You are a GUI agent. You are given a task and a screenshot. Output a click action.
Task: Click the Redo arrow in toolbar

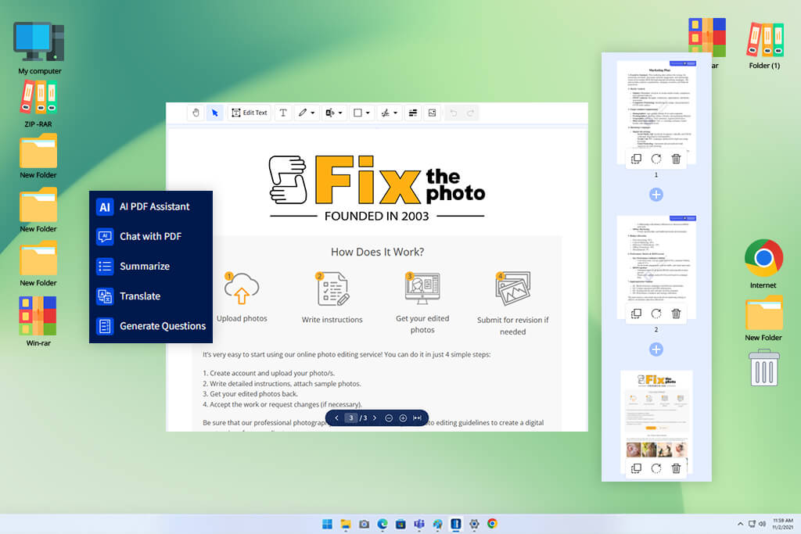point(470,113)
